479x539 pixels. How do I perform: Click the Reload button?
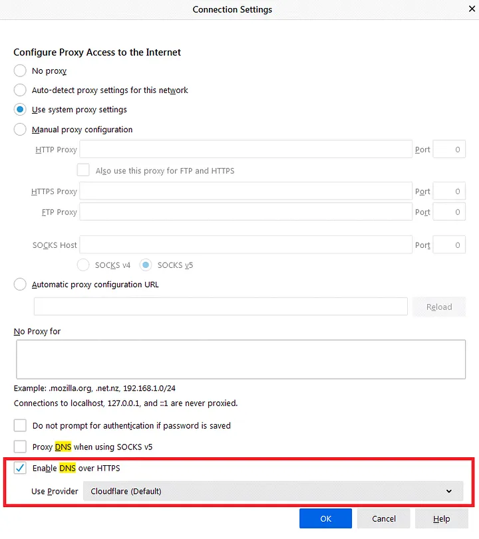click(439, 306)
